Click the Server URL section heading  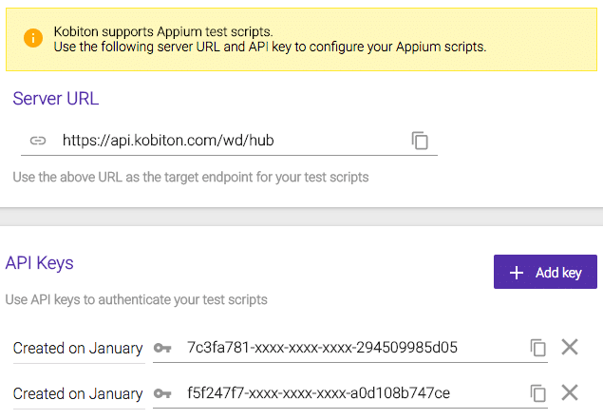coord(55,98)
